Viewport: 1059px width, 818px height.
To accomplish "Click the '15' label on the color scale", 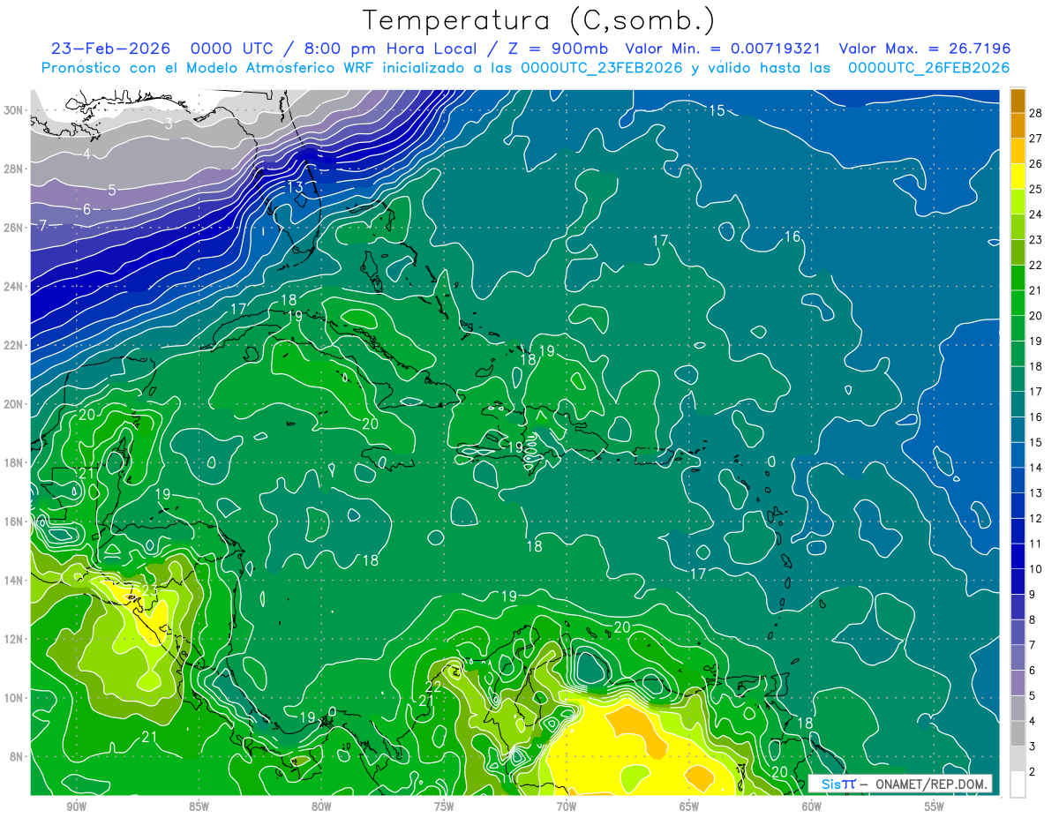I will tap(1035, 442).
